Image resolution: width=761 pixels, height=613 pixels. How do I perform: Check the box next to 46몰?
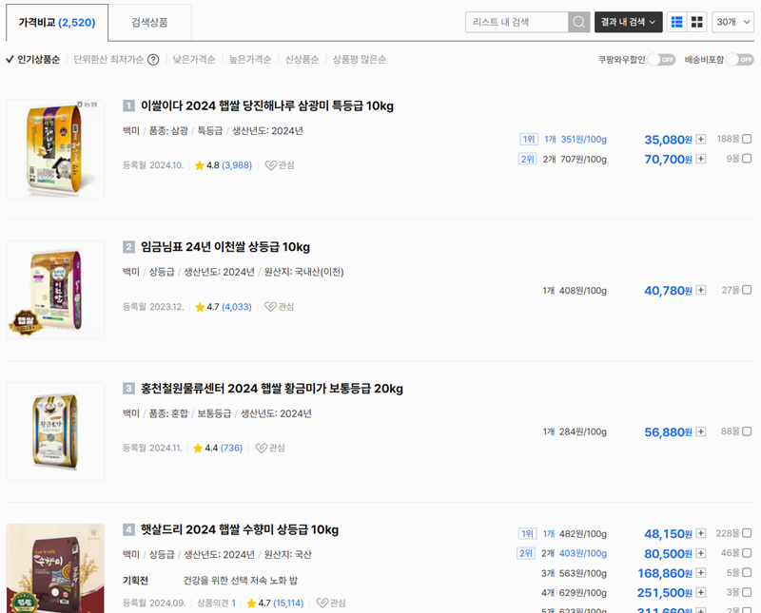(x=747, y=553)
